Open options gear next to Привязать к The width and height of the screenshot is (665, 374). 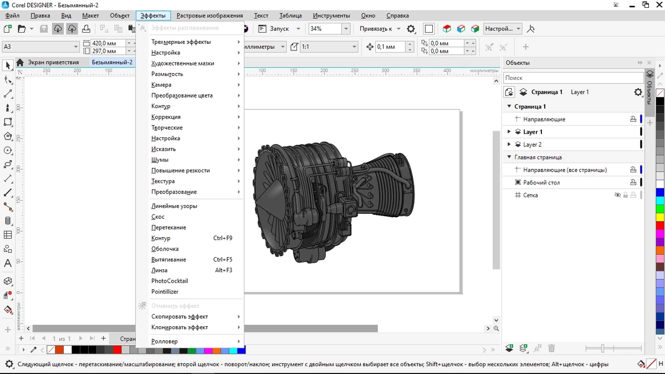pyautogui.click(x=411, y=28)
